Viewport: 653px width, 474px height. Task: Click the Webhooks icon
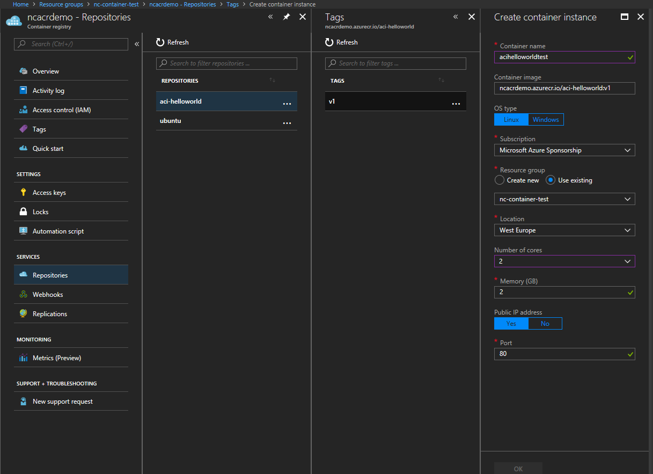pyautogui.click(x=23, y=295)
